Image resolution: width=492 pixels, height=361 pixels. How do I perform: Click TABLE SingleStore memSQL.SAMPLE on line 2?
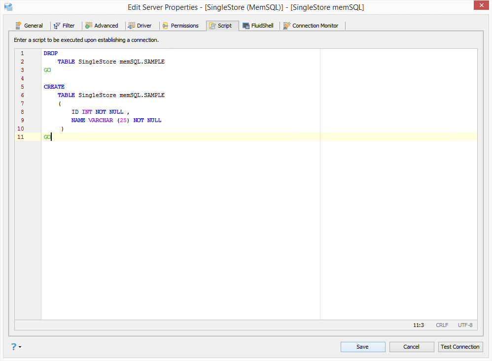[111, 62]
